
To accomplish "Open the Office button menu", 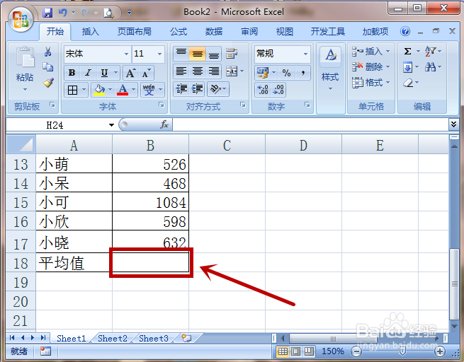I will point(20,19).
